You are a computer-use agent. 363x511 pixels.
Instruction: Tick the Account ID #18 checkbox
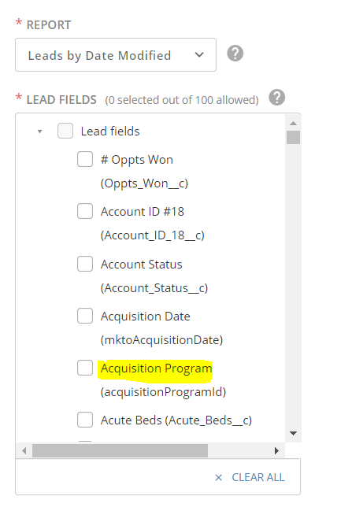(85, 211)
